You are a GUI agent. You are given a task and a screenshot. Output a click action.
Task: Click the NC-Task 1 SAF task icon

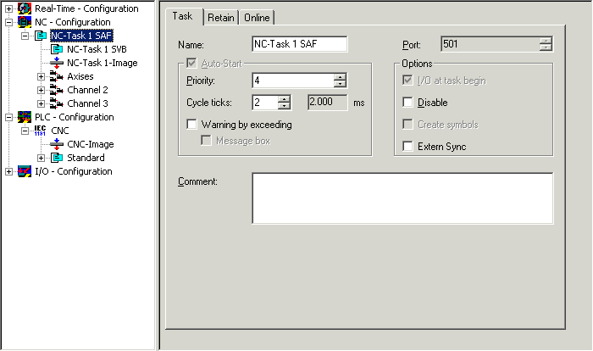click(x=41, y=36)
